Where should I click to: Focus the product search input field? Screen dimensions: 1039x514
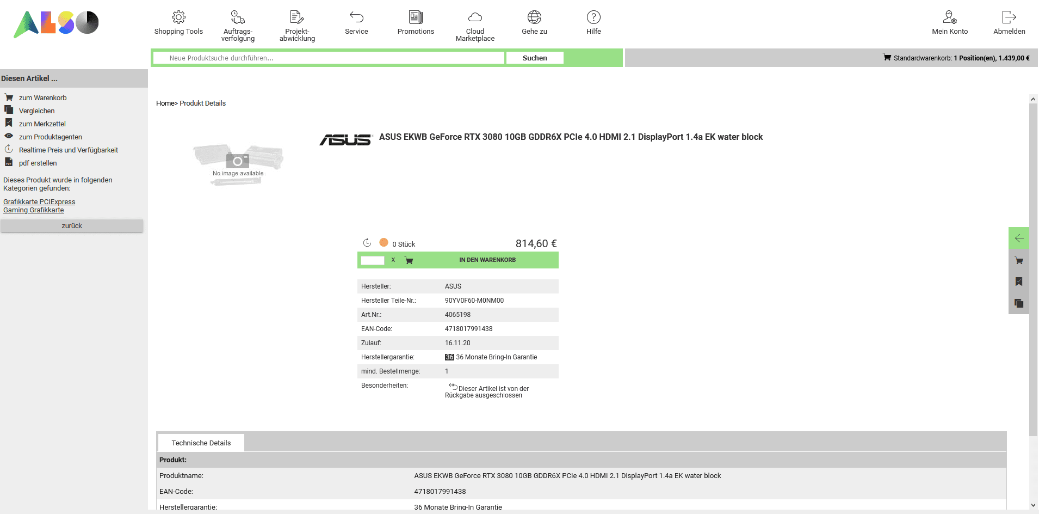click(x=329, y=58)
